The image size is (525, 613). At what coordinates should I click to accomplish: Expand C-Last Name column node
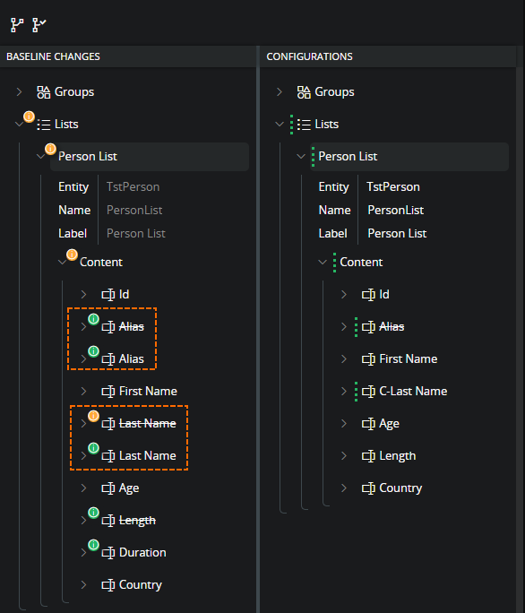coord(344,392)
